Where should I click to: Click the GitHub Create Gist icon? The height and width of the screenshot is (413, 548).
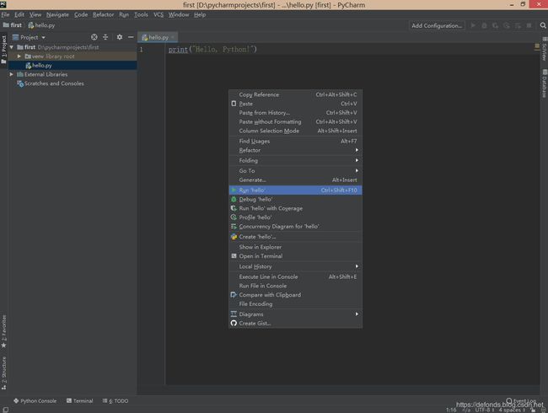coord(234,323)
